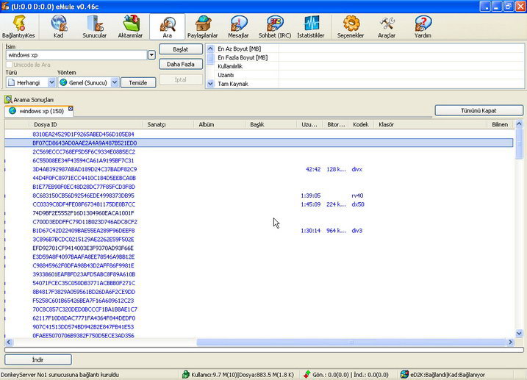Select row EFD92701CF9414003E3F9370AD93F66E
This screenshot has height=380, width=527.
pos(259,248)
